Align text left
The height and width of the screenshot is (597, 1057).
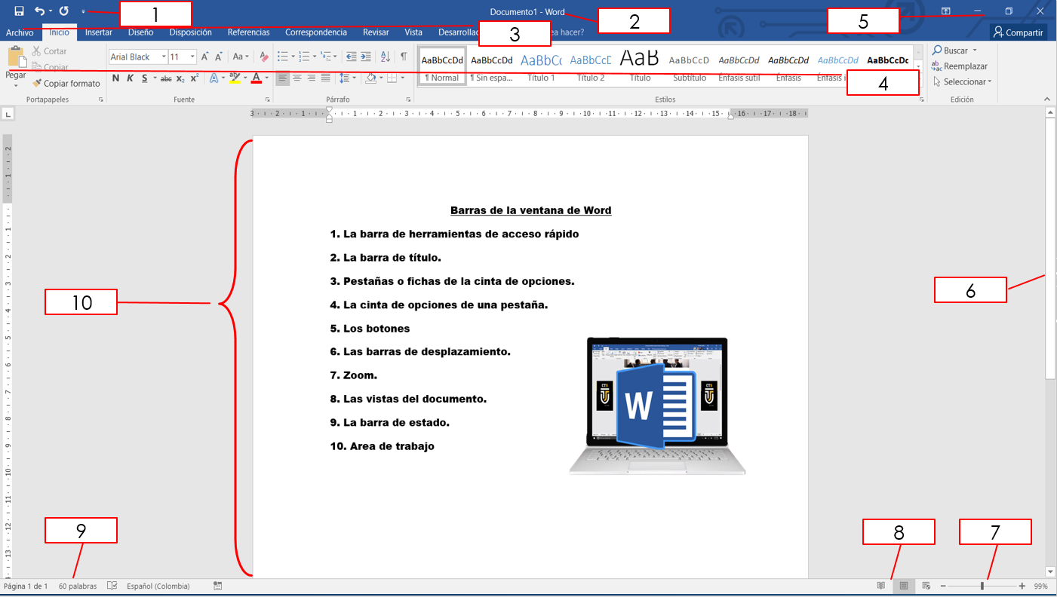282,78
